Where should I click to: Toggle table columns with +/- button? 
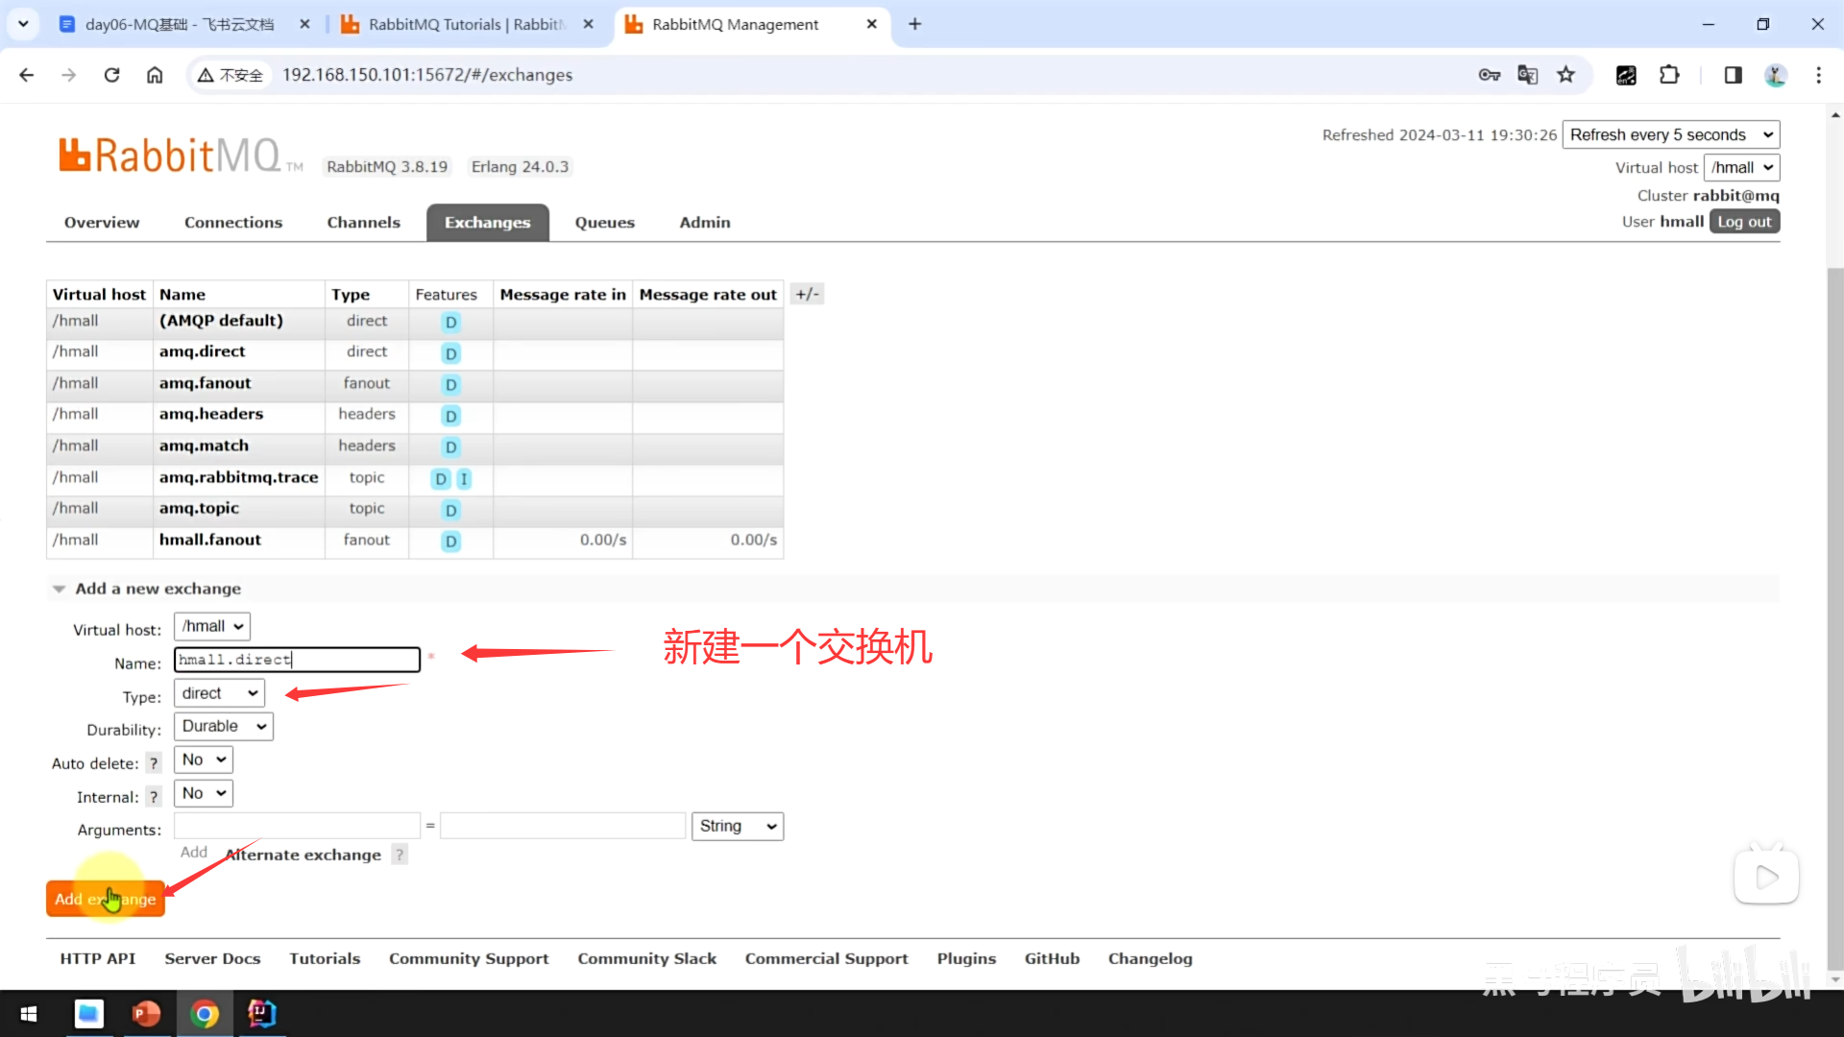807,294
